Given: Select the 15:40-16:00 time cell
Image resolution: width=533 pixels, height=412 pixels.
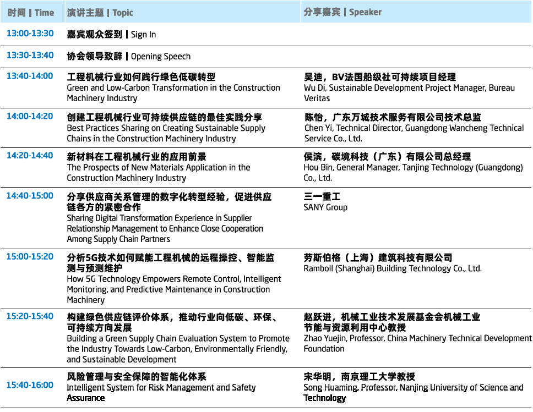Looking at the screenshot, I should coord(30,385).
